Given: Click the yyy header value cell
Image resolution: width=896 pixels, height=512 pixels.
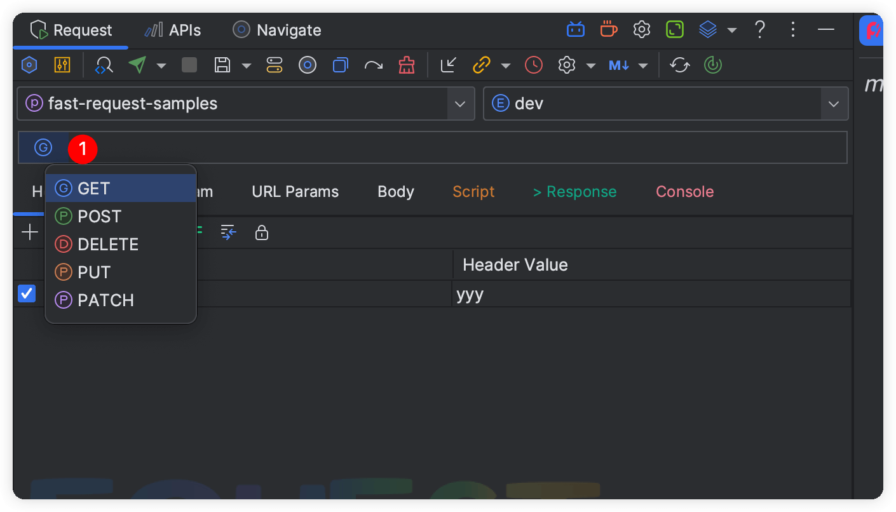Looking at the screenshot, I should click(651, 294).
